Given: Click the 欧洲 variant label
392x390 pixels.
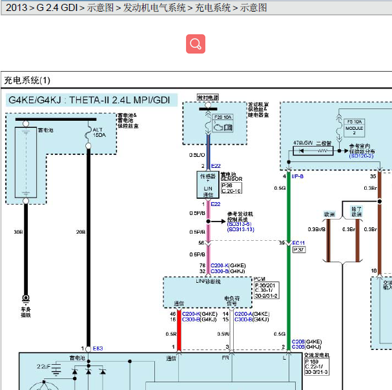Looking at the screenshot, I should click(329, 214).
